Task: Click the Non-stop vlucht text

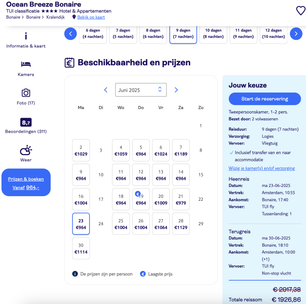Action: click(276, 273)
